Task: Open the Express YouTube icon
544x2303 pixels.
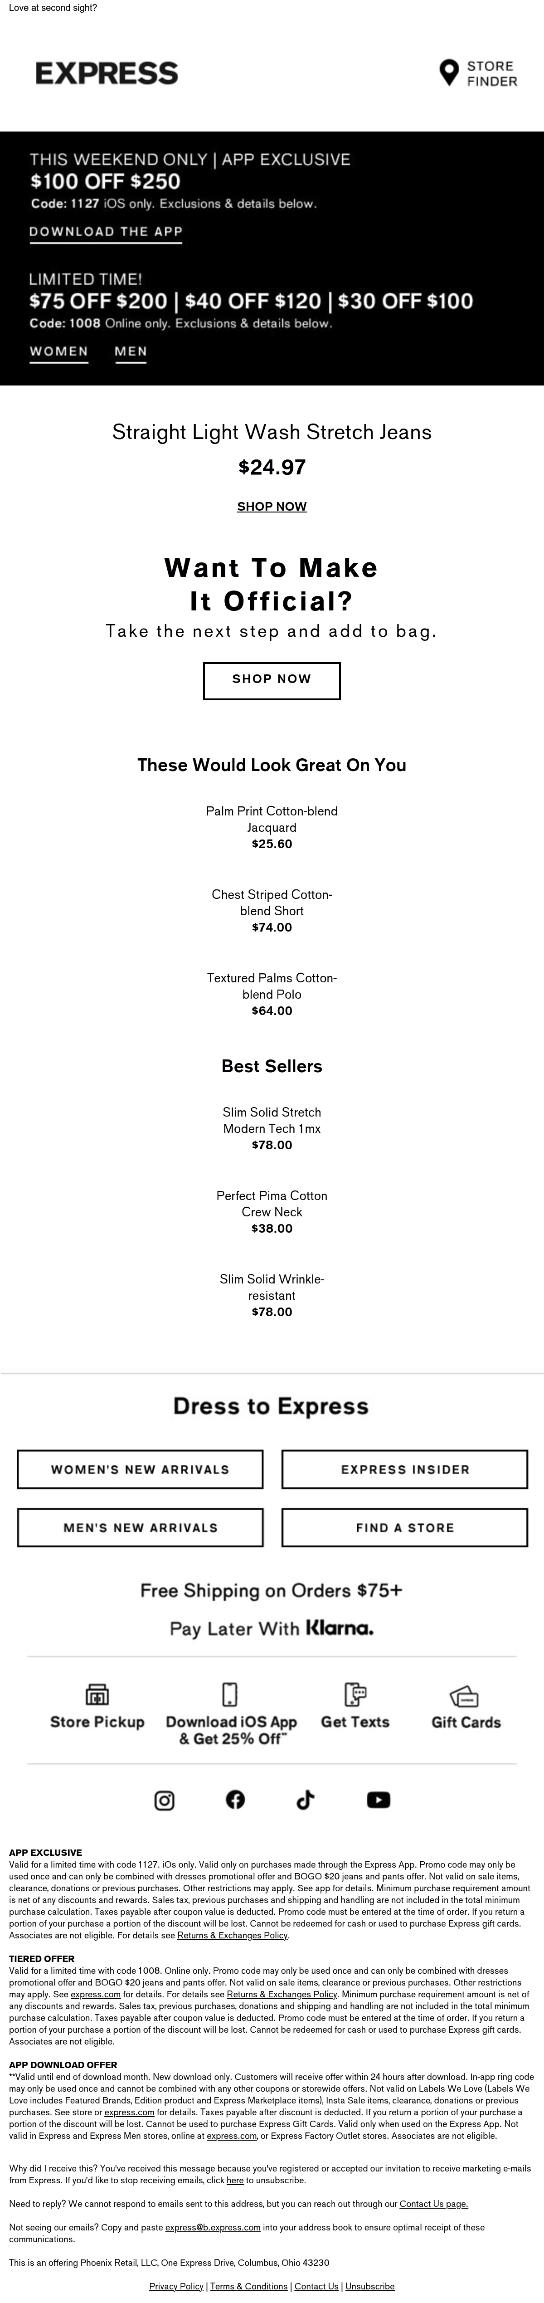Action: (x=379, y=1800)
